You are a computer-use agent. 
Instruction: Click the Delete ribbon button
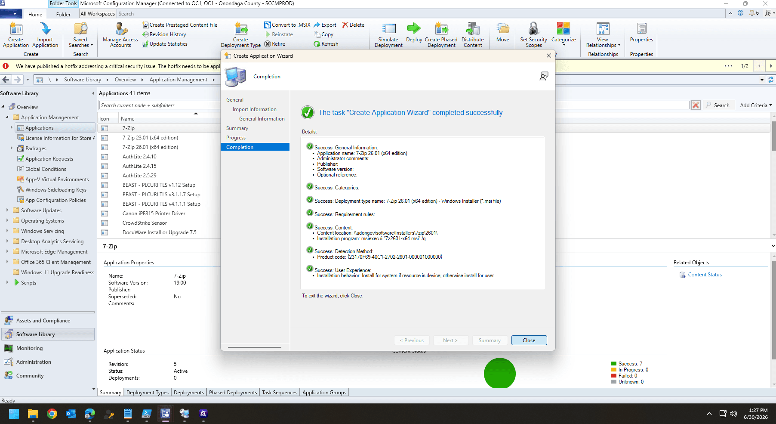tap(353, 25)
